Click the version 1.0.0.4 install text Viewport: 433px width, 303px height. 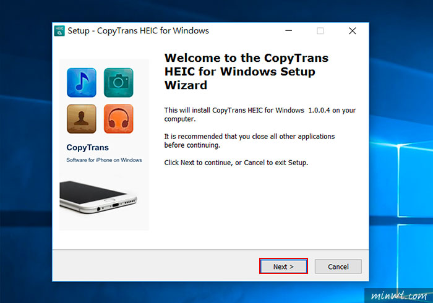click(x=260, y=114)
